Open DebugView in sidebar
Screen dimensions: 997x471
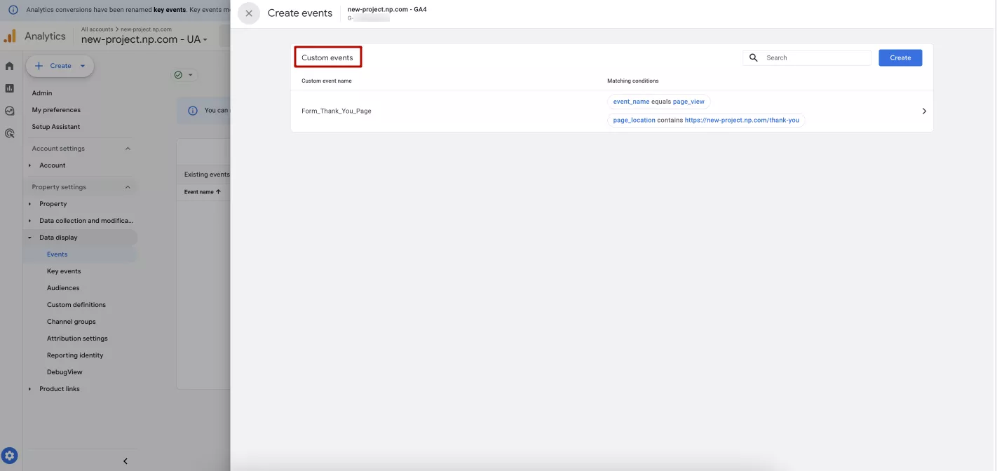click(x=65, y=372)
